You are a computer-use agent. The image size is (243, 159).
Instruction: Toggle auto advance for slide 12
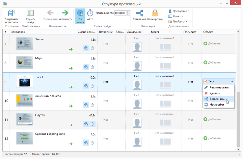click(x=92, y=143)
